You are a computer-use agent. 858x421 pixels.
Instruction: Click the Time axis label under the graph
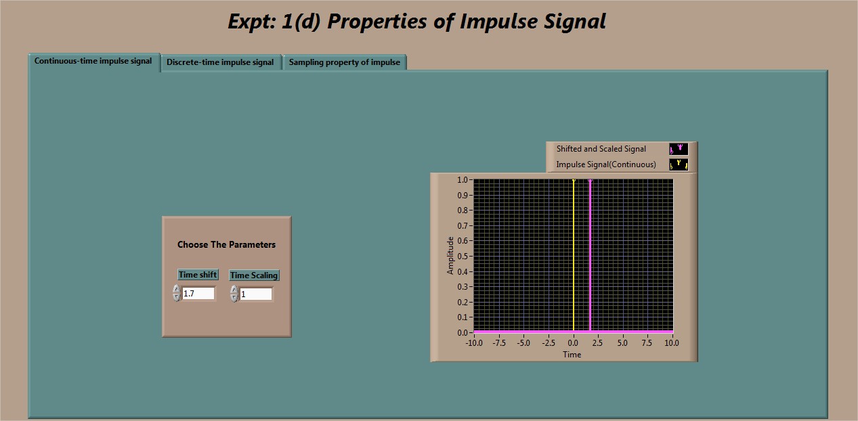pos(572,355)
